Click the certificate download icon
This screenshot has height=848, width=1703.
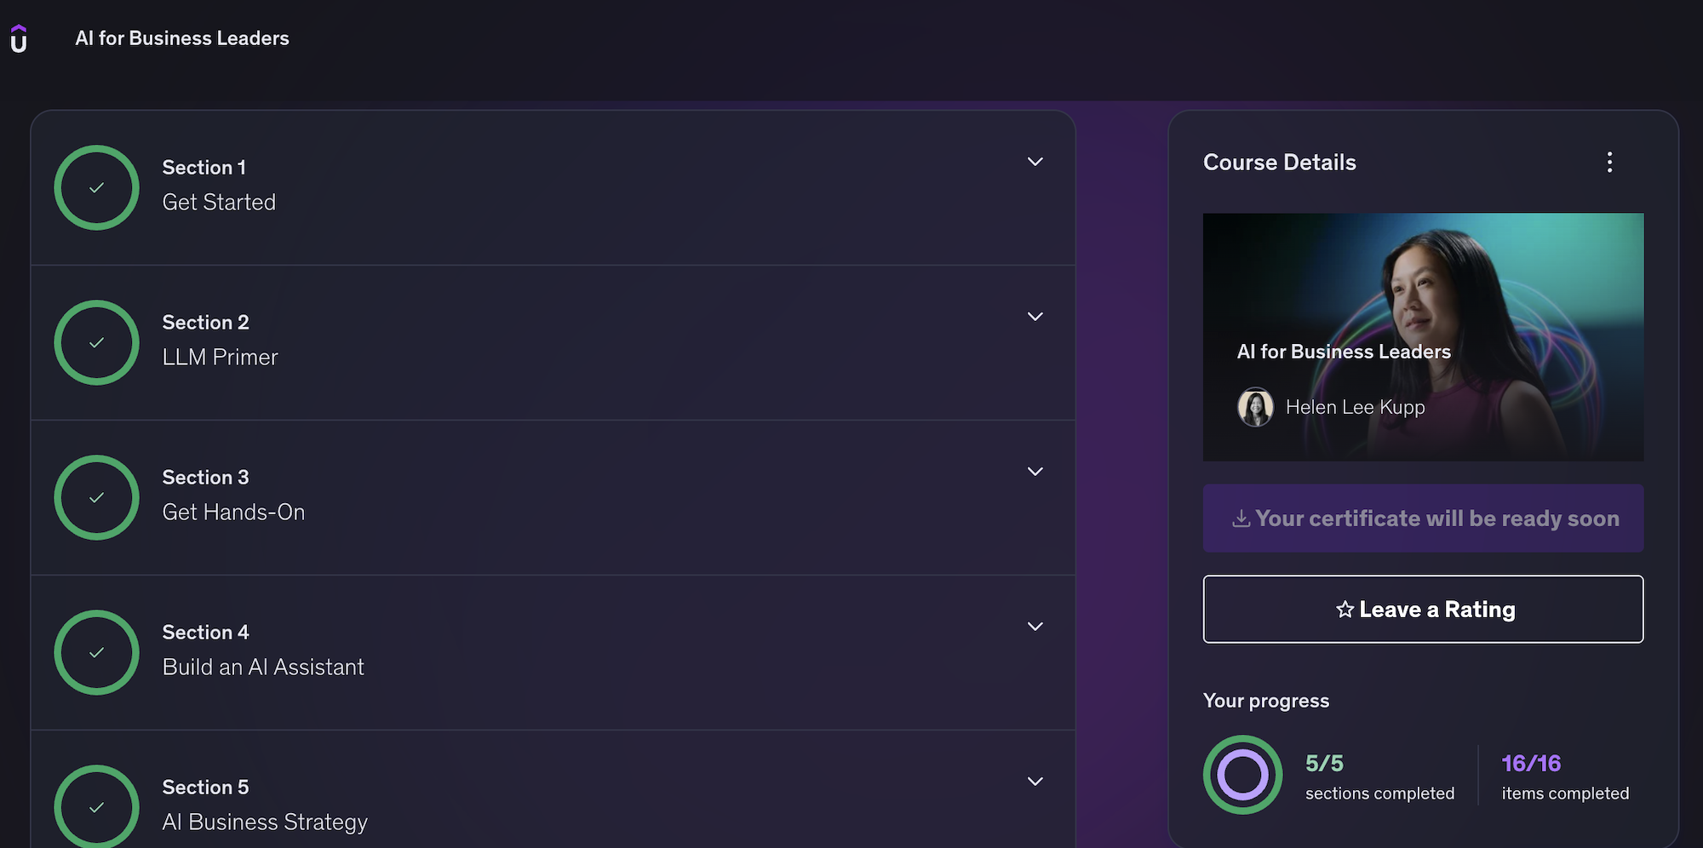click(1241, 519)
